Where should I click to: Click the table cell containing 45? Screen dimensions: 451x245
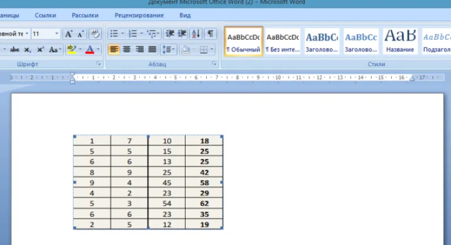[167, 183]
